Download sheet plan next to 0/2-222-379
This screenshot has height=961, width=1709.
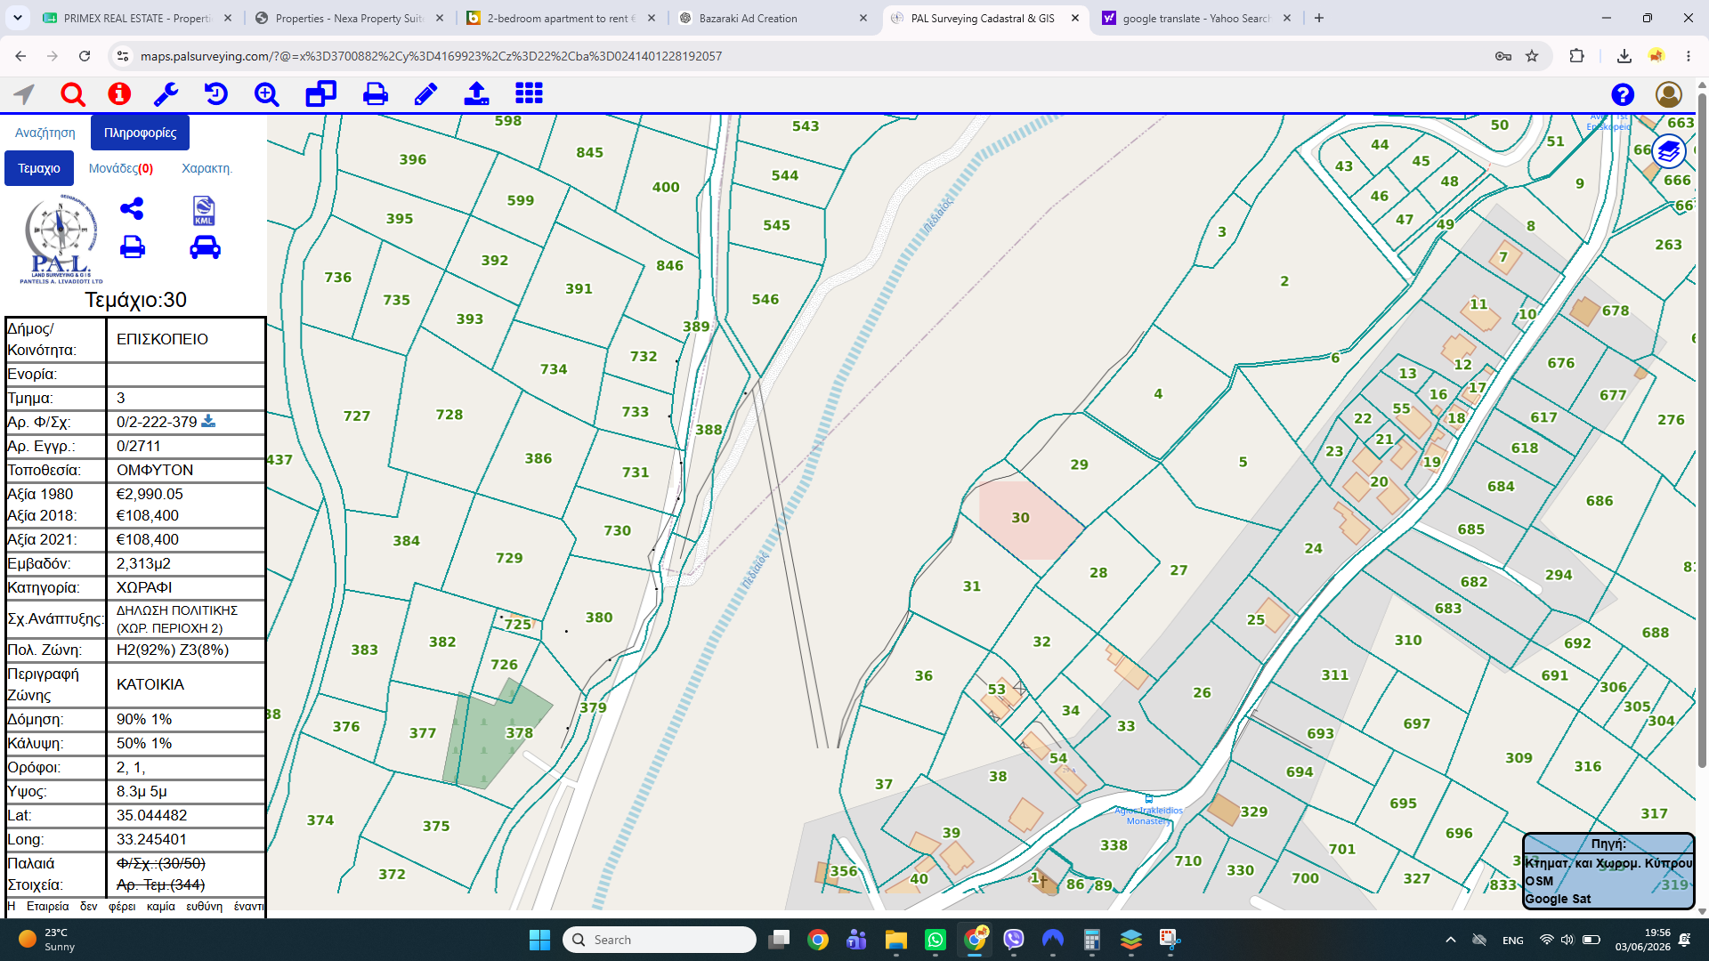point(208,421)
